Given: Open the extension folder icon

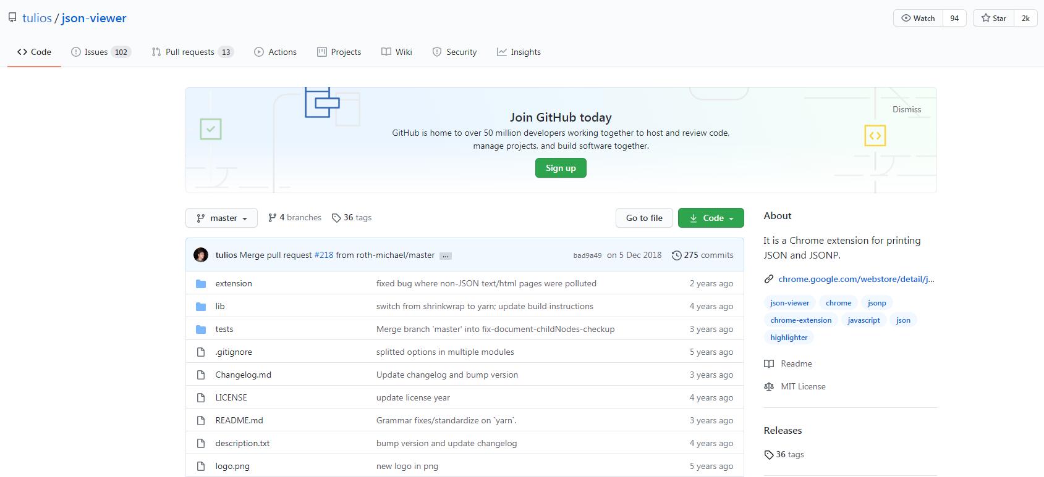Looking at the screenshot, I should tap(201, 284).
